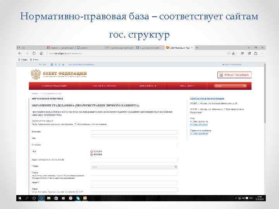Open the Windows Start menu
This screenshot has height=209, width=279.
(20, 198)
